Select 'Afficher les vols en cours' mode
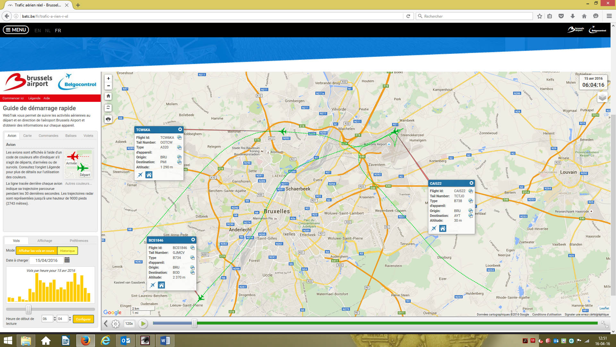The height and width of the screenshot is (347, 616). pyautogui.click(x=36, y=251)
